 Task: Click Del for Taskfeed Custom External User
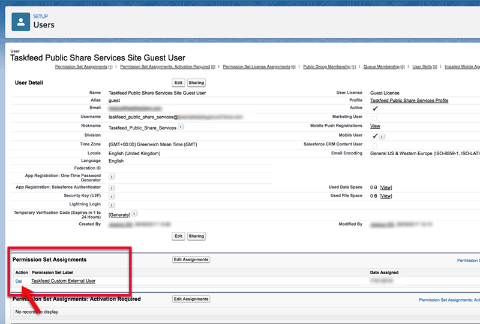point(19,281)
